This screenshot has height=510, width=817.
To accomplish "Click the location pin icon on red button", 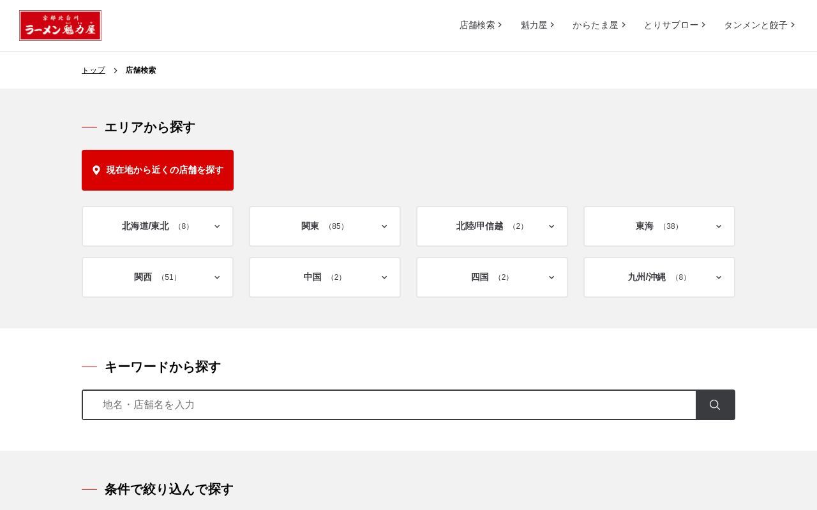I will point(96,170).
